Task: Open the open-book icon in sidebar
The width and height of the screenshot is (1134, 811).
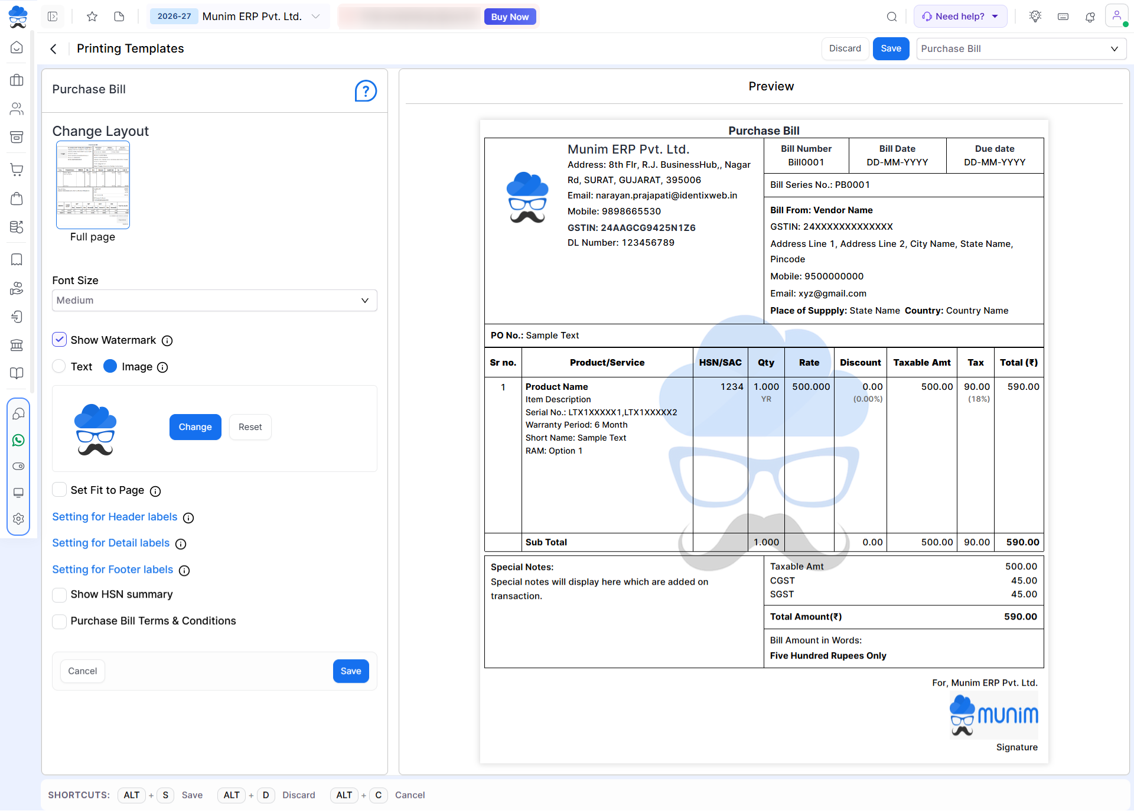Action: pos(17,373)
